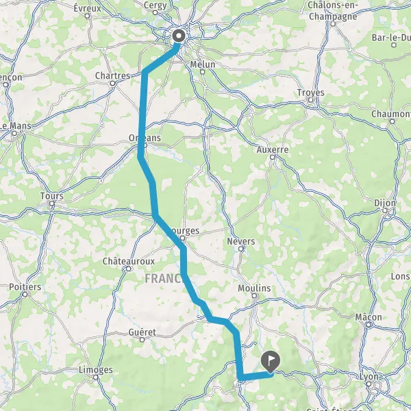Viewport: 411px width, 411px height.
Task: Click the Châteauroux city label
Action: (x=129, y=261)
